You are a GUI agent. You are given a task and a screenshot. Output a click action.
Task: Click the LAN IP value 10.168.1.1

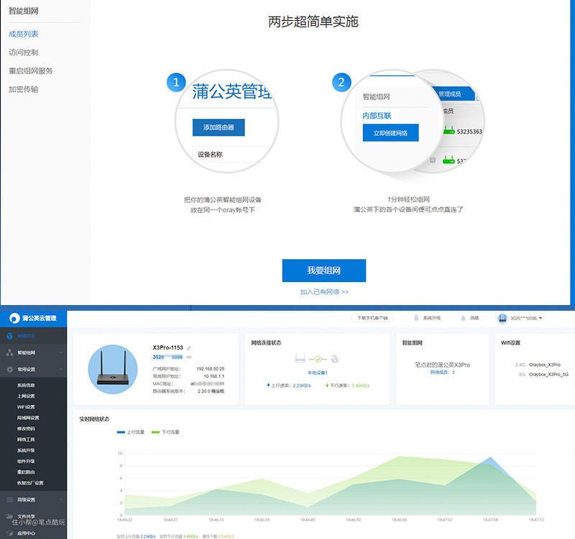tap(213, 376)
